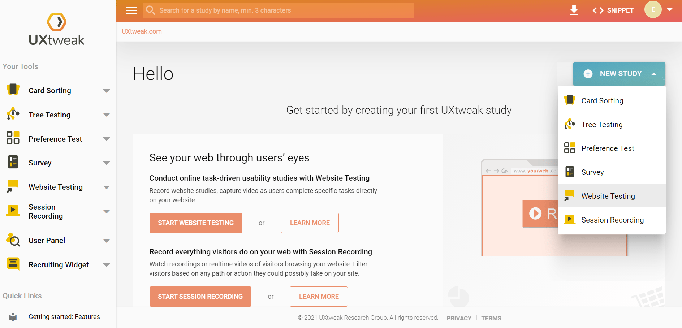Click the Website Testing sidebar icon
The image size is (682, 328).
point(12,186)
